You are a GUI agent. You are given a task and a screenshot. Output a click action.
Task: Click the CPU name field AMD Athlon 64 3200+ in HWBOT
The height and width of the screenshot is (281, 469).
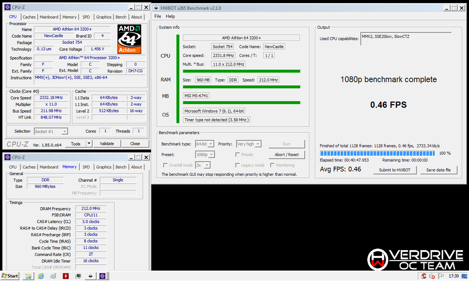tap(241, 38)
